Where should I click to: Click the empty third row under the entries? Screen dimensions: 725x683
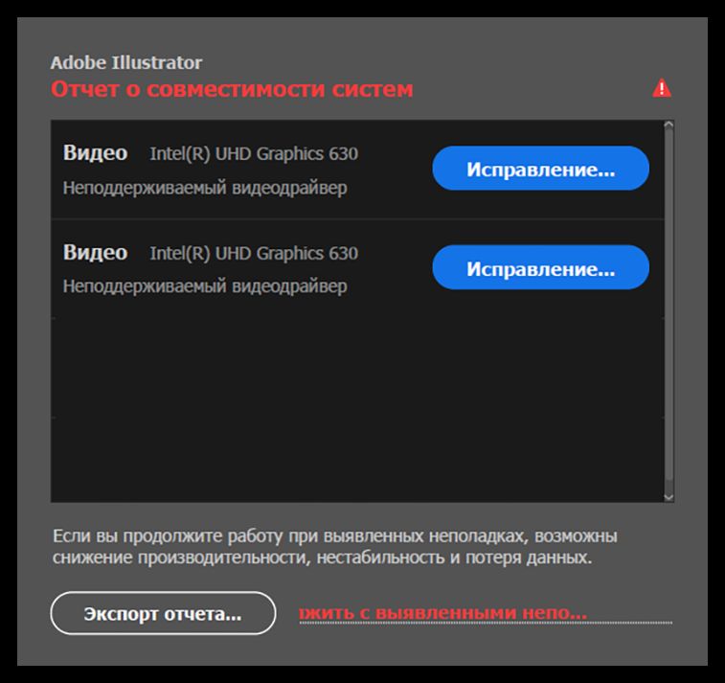pos(357,368)
